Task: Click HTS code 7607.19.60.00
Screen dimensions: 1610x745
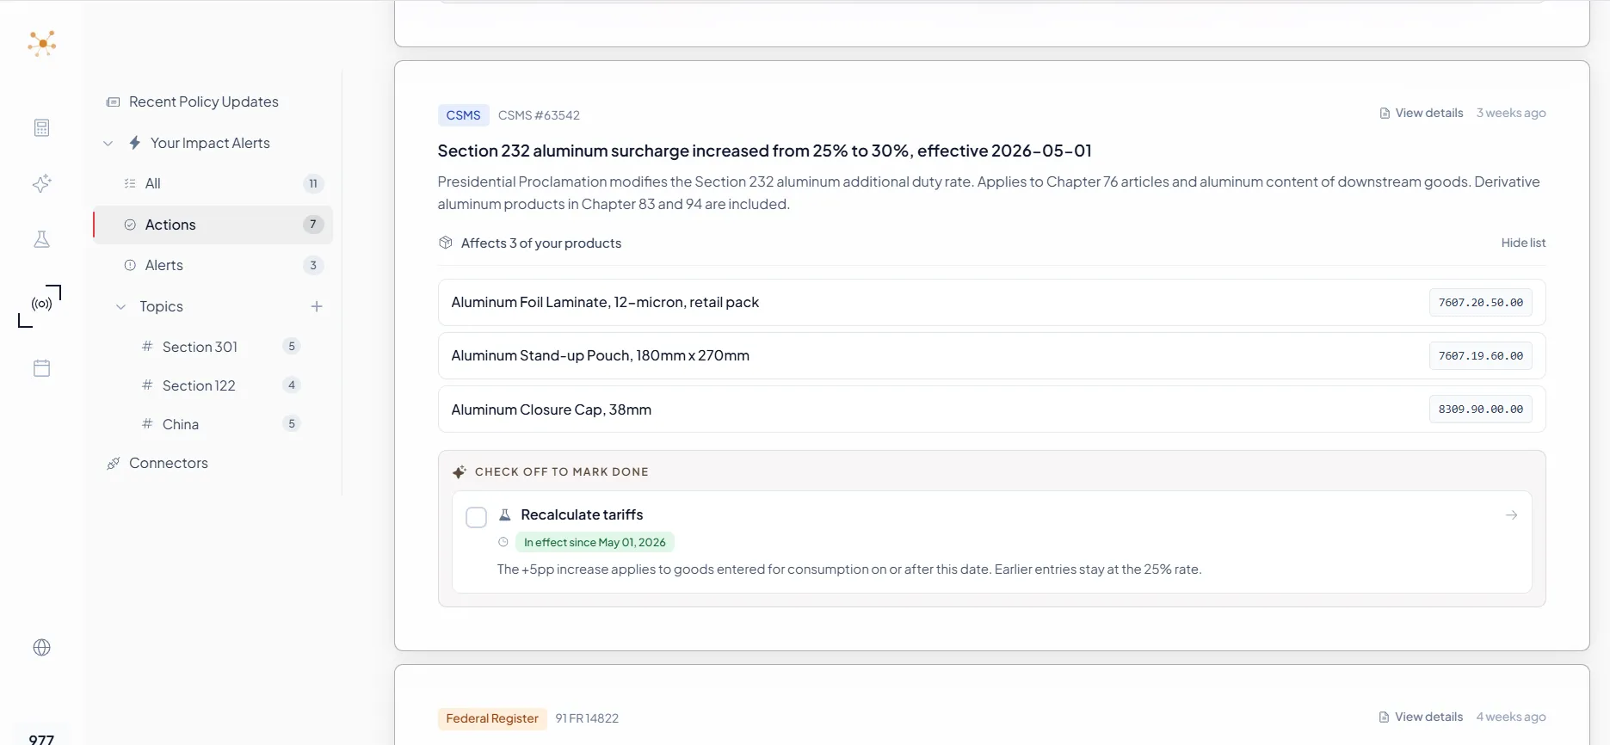Action: point(1480,356)
